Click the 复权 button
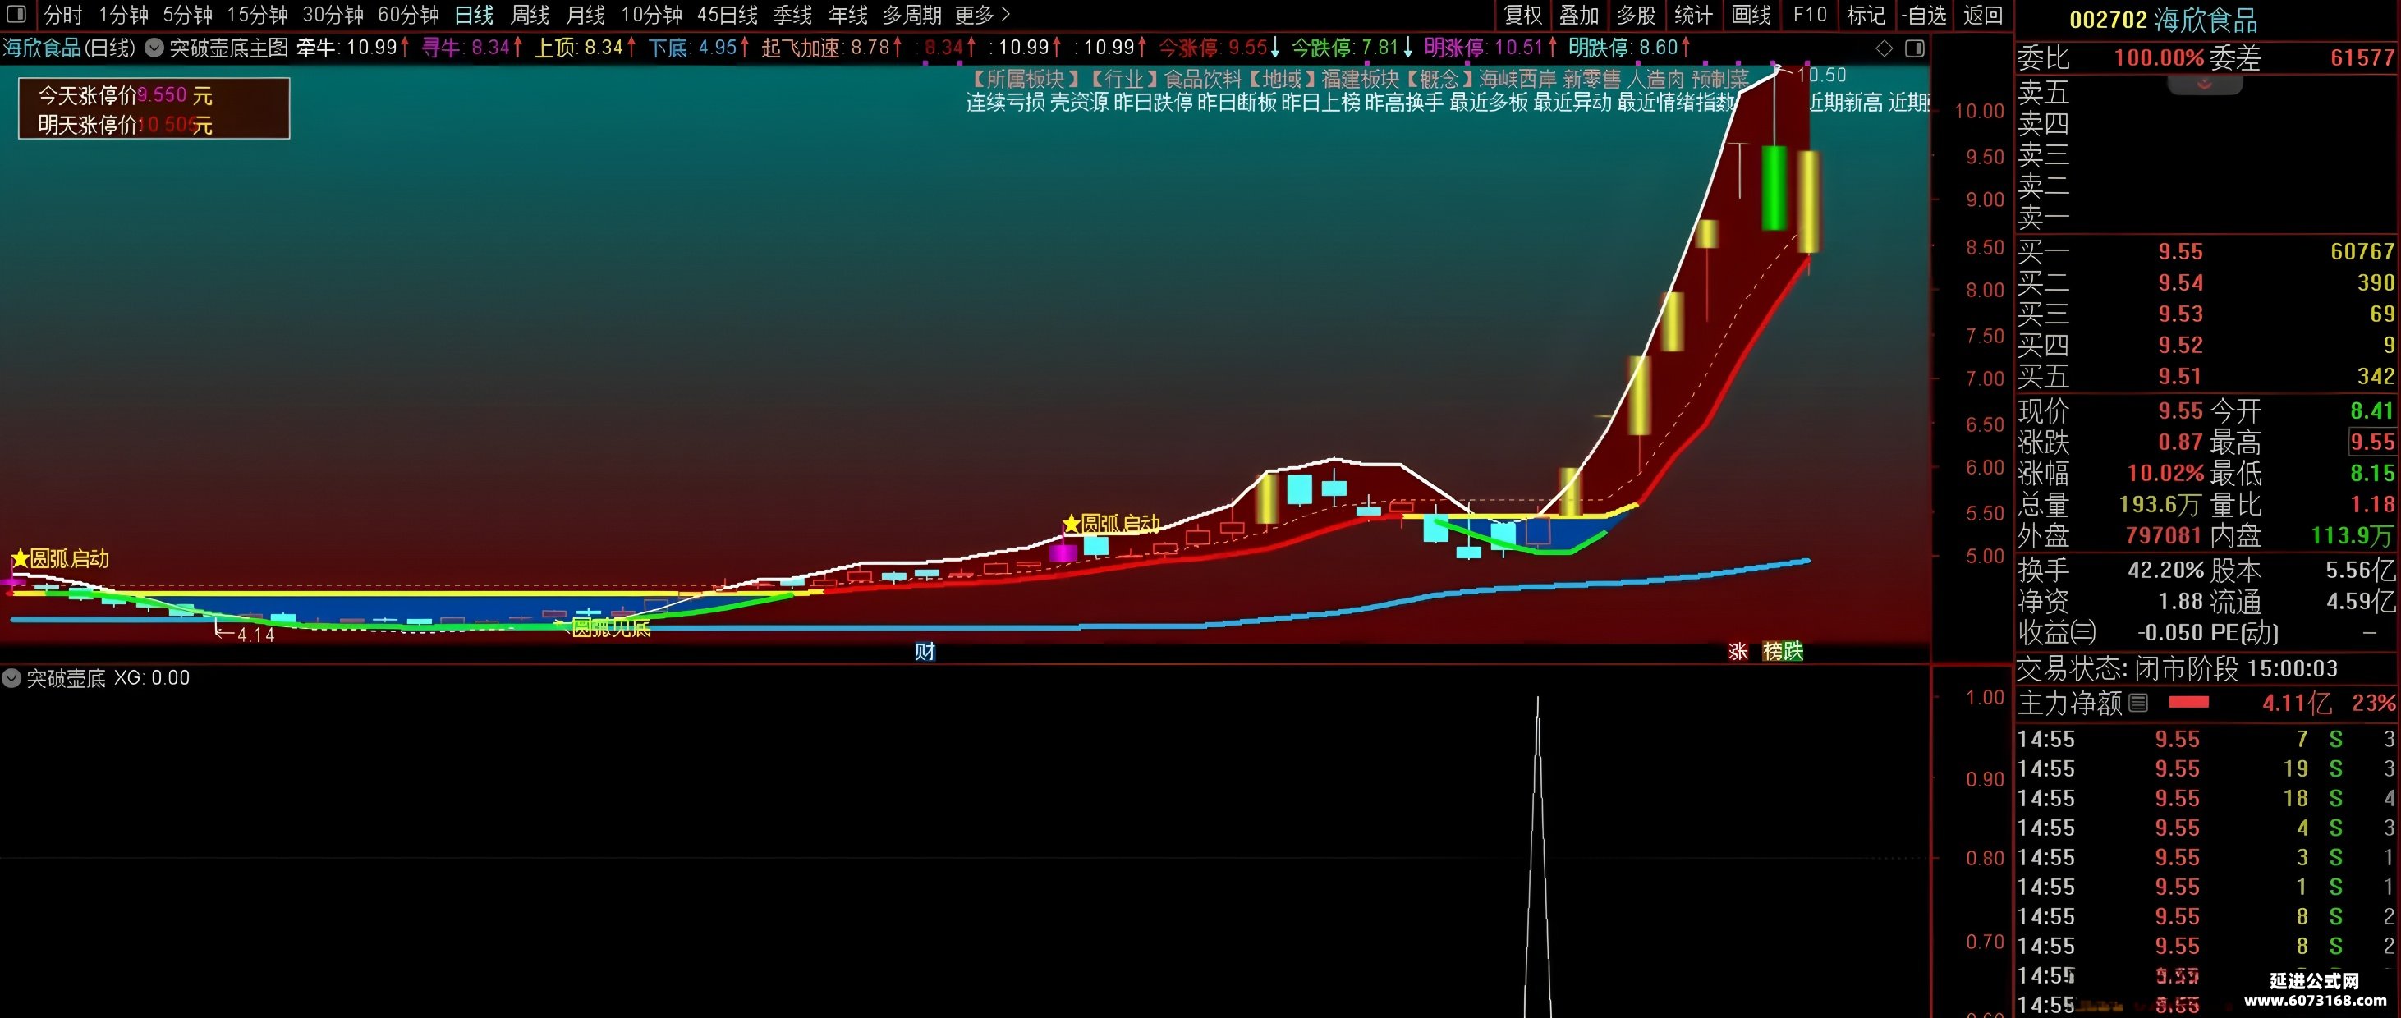Viewport: 2401px width, 1018px height. click(x=1523, y=15)
